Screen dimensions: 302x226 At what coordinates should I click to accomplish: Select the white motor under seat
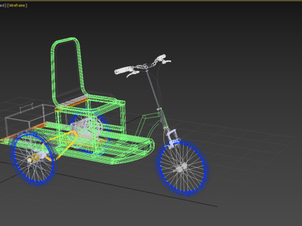pyautogui.click(x=86, y=127)
